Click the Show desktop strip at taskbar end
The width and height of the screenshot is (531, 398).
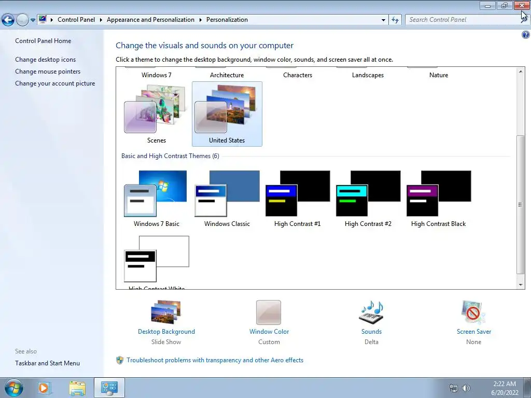tap(527, 388)
